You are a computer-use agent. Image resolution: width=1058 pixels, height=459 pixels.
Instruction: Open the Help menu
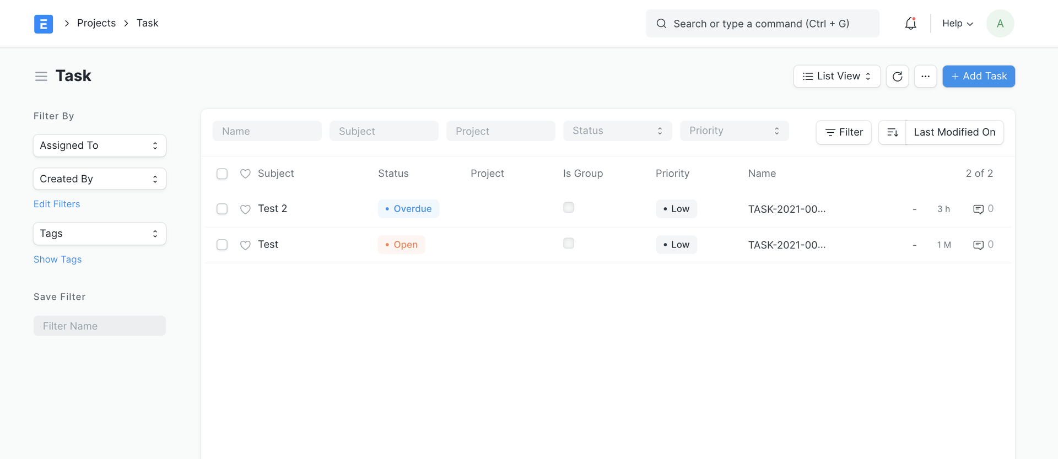957,23
